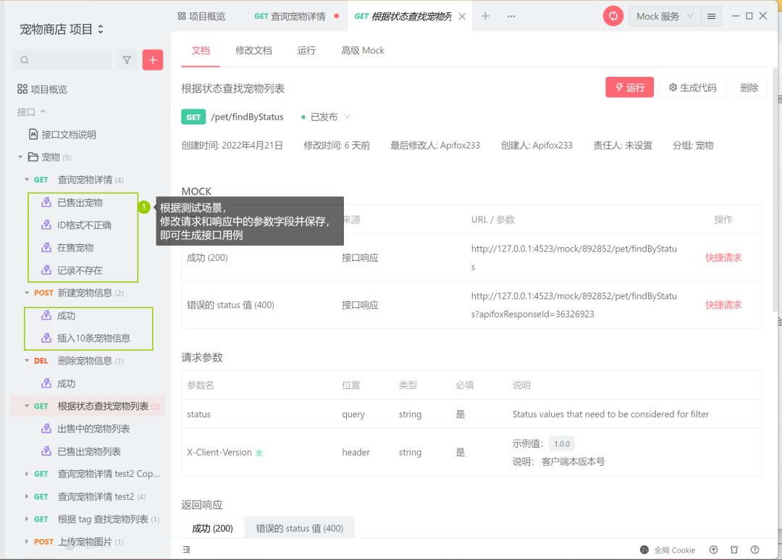Select the 错误的 status 值 (400) response tab
The image size is (782, 560).
[x=299, y=528]
